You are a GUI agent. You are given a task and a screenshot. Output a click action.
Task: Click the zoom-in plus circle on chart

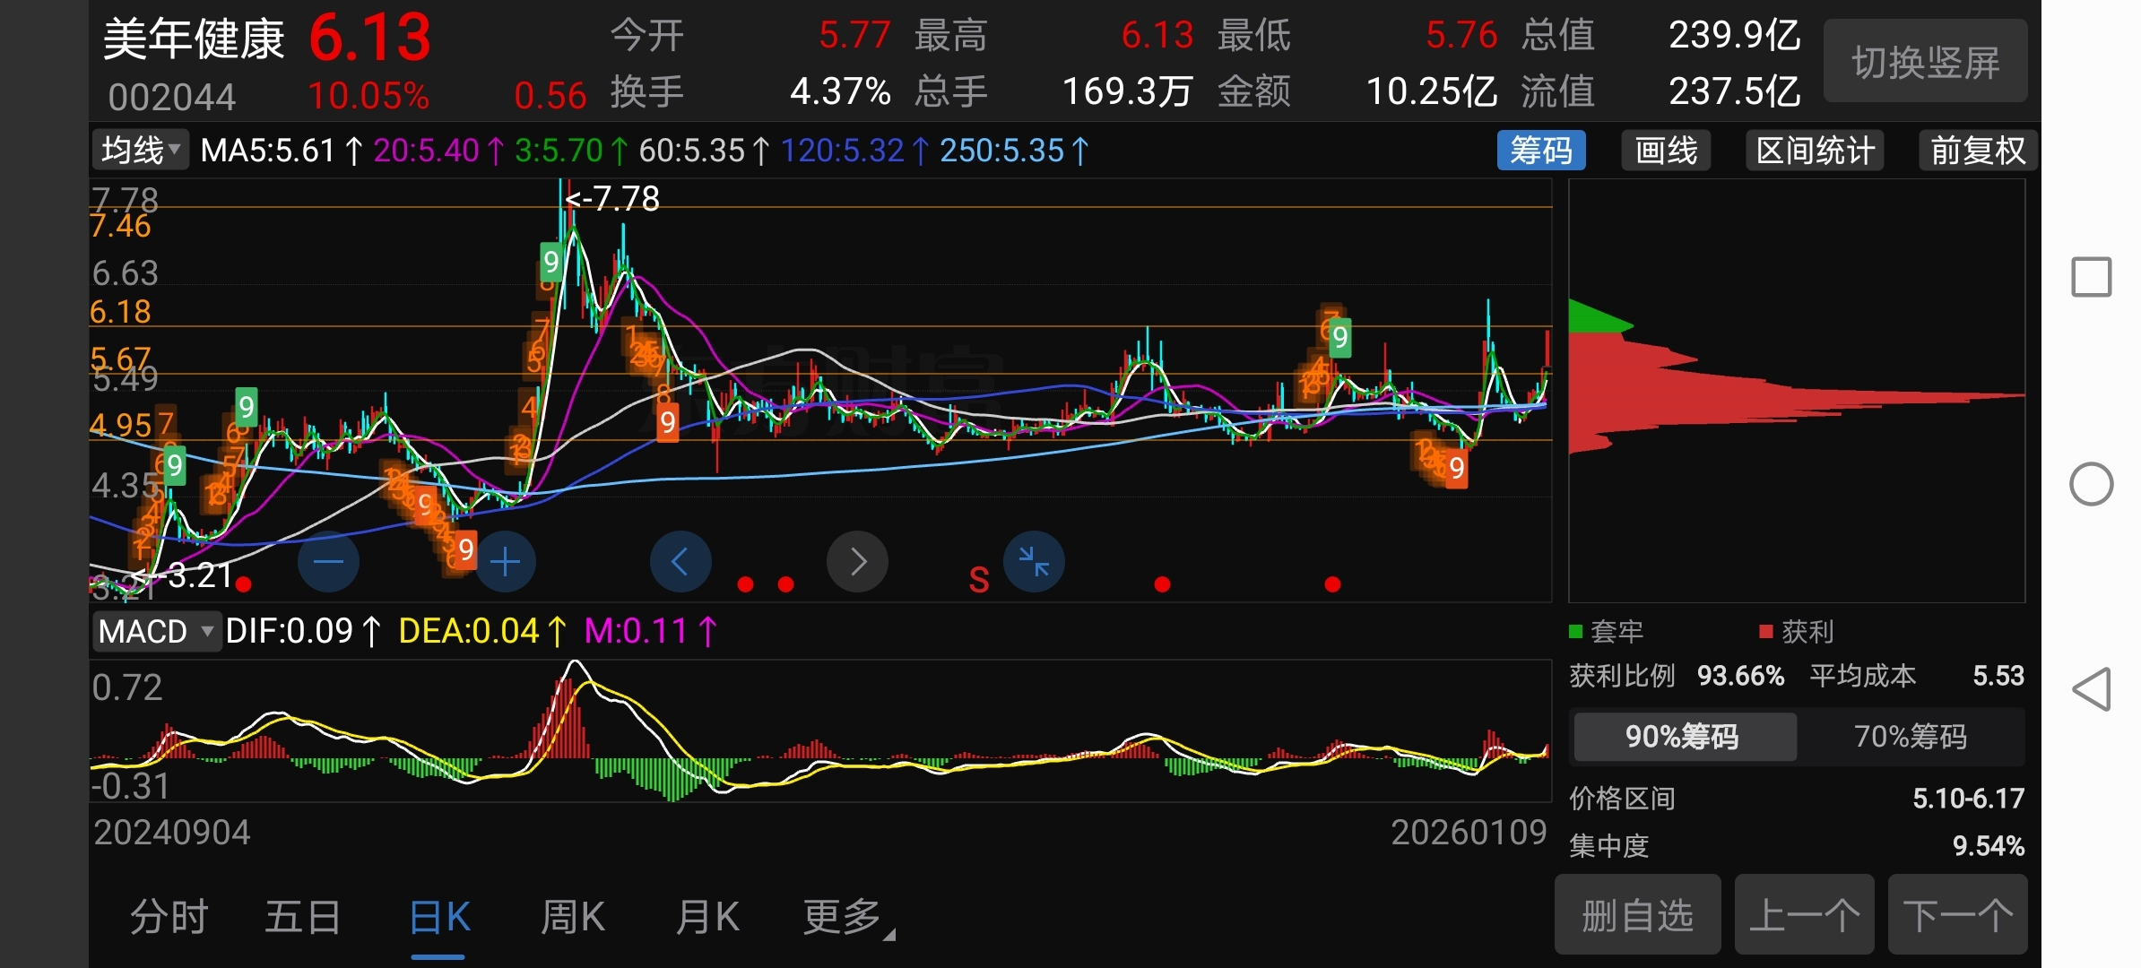click(x=505, y=562)
